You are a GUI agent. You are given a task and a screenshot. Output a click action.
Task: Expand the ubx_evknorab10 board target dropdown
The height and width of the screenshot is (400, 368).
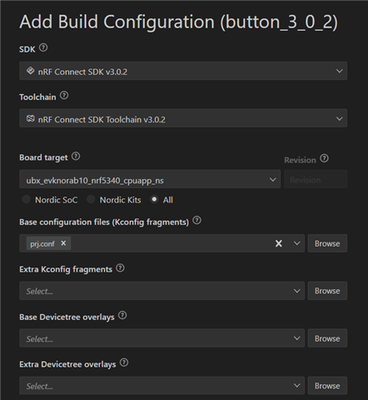point(150,179)
